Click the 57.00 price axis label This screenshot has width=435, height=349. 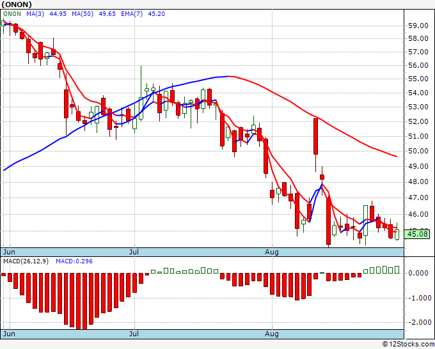pyautogui.click(x=418, y=52)
